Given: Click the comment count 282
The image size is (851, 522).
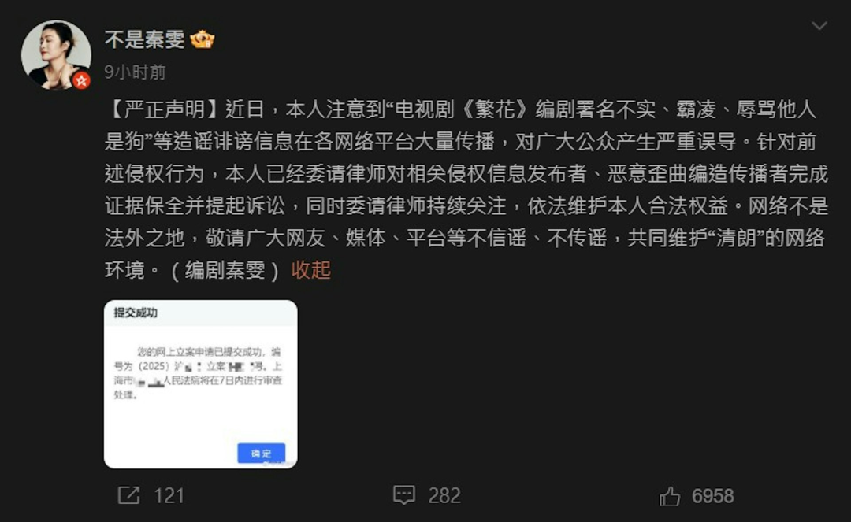Looking at the screenshot, I should (444, 496).
